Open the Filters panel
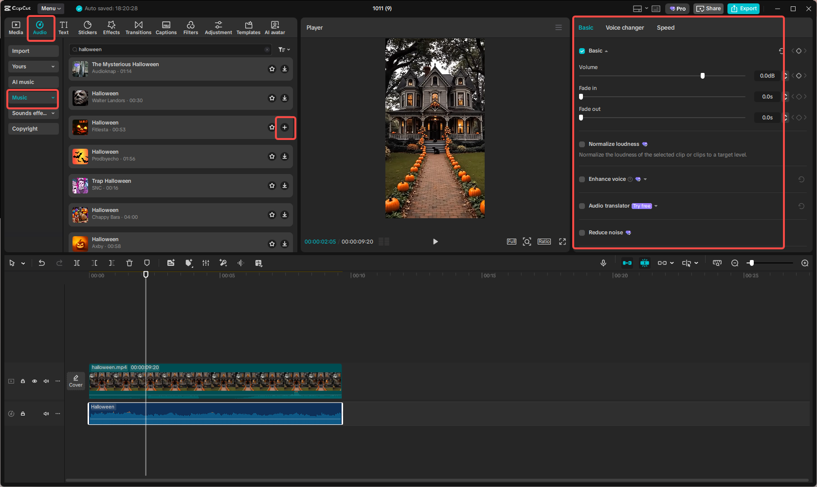The image size is (817, 487). pyautogui.click(x=190, y=27)
